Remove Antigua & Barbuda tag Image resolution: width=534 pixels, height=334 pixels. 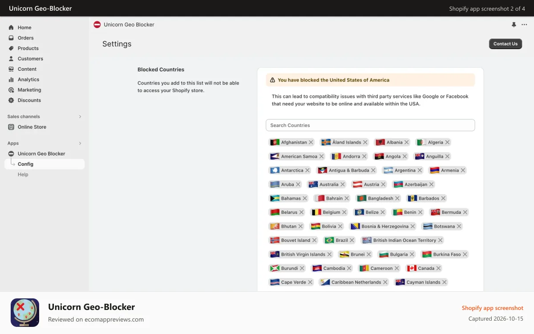pyautogui.click(x=373, y=171)
